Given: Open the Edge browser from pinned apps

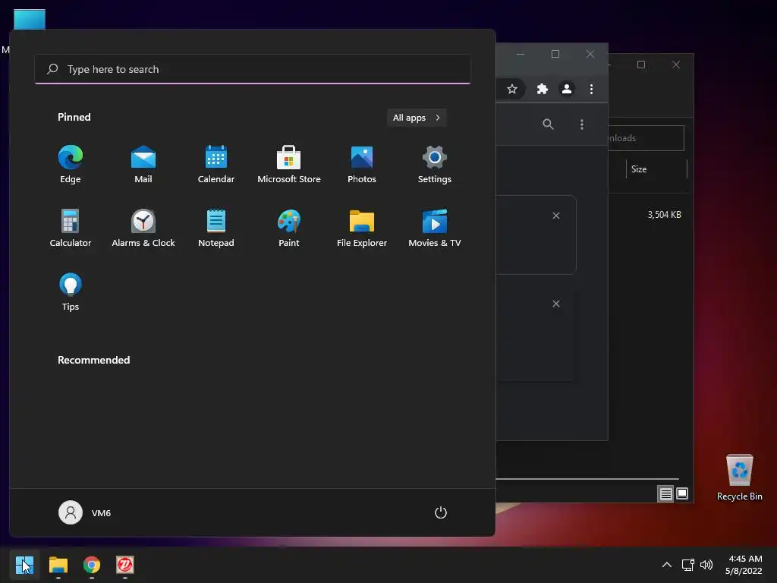Looking at the screenshot, I should (x=71, y=165).
